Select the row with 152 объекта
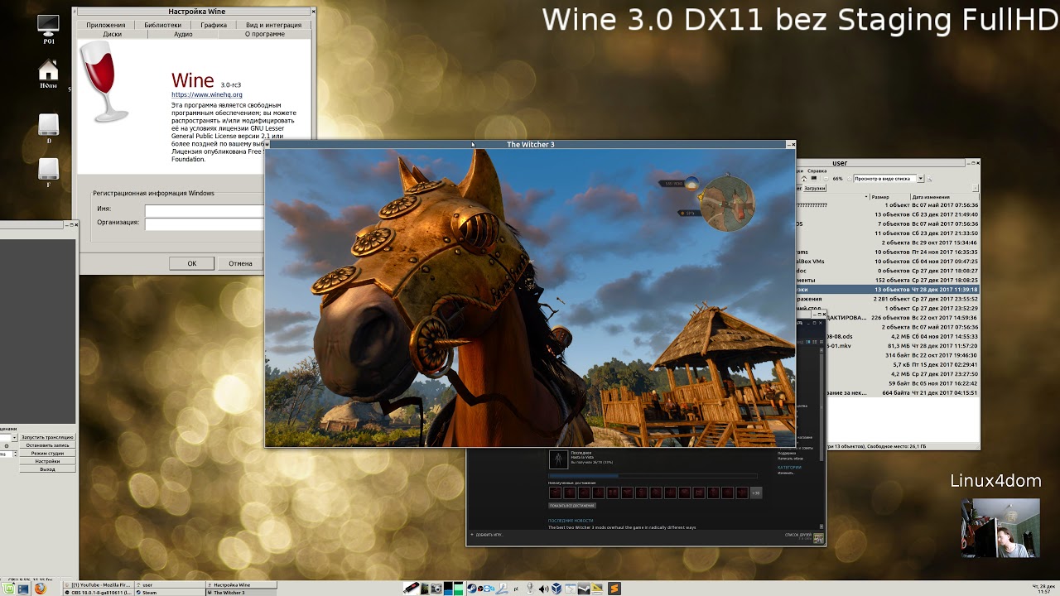Image resolution: width=1060 pixels, height=596 pixels. [887, 281]
